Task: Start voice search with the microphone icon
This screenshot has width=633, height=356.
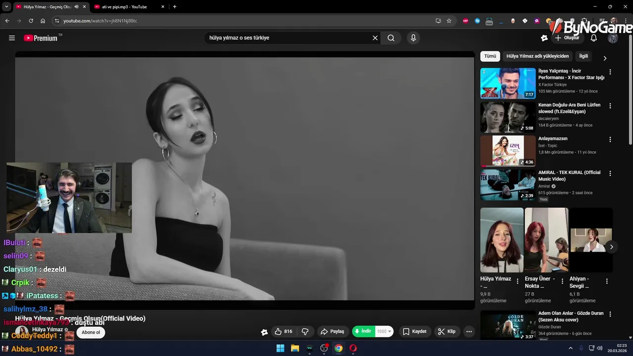Action: 413,38
